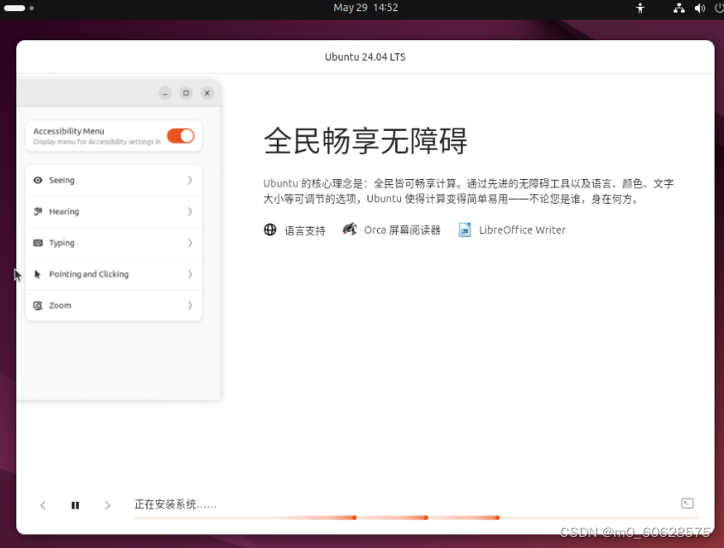Open the top bar accessibility menu icon

pyautogui.click(x=640, y=8)
